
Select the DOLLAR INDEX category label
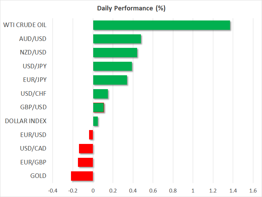coord(26,121)
